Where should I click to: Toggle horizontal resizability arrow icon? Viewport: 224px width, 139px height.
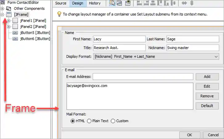tap(184, 3)
